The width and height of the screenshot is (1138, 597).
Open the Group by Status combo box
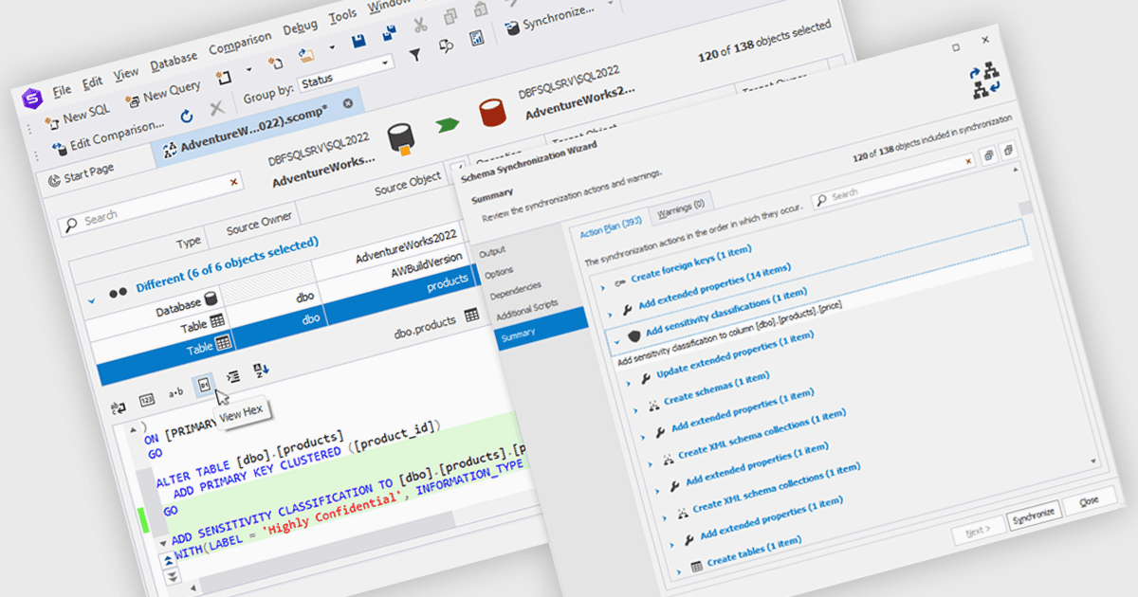(344, 72)
